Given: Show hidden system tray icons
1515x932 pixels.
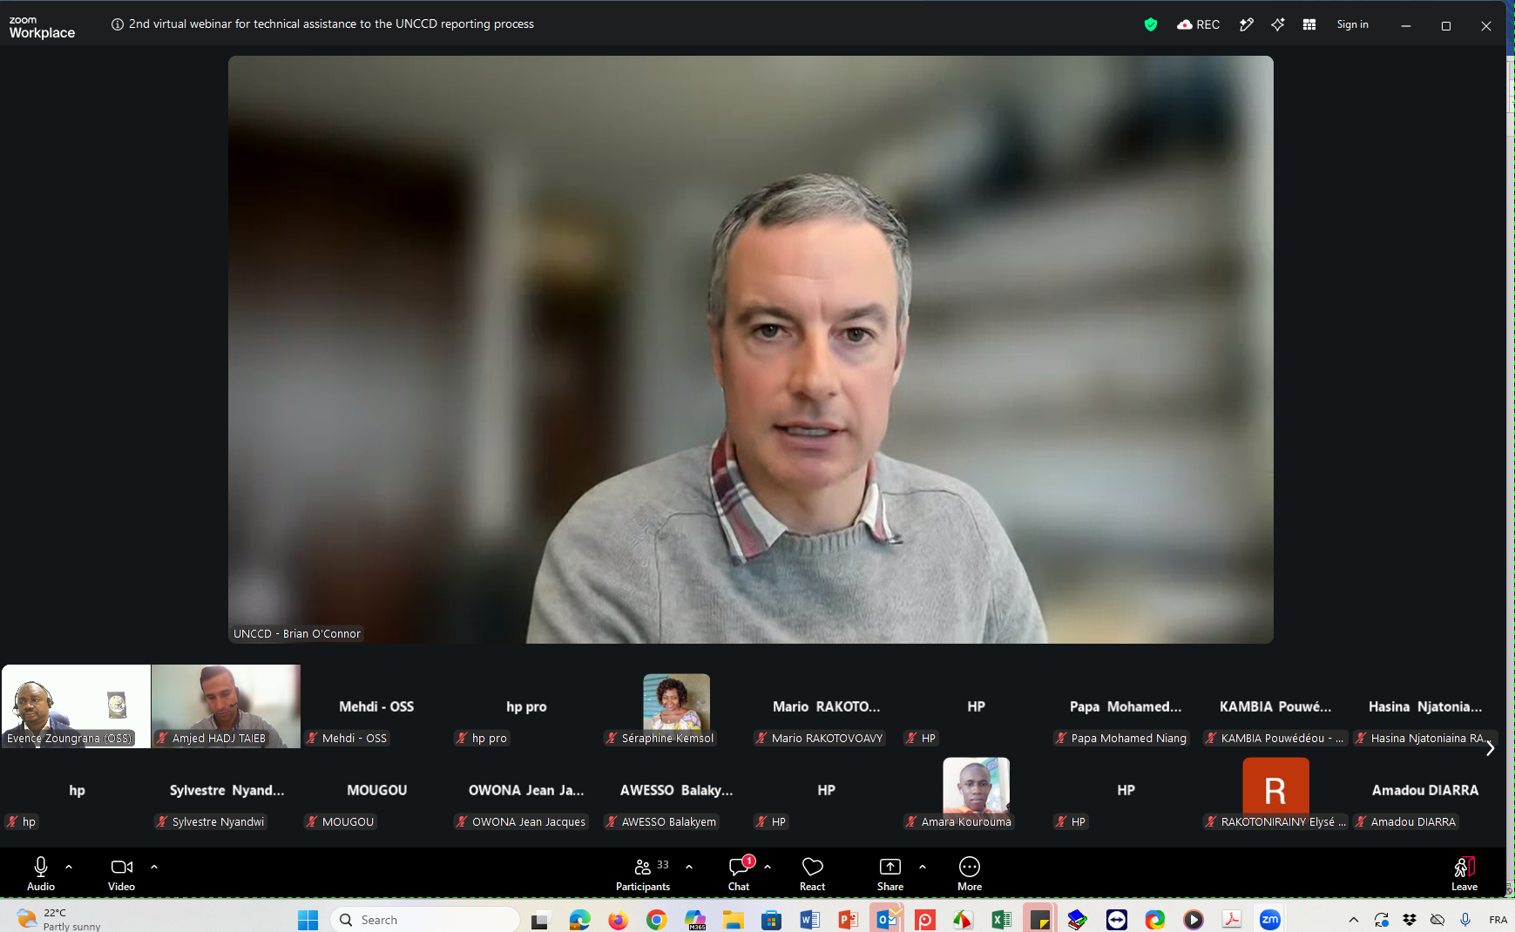Looking at the screenshot, I should coord(1353,920).
